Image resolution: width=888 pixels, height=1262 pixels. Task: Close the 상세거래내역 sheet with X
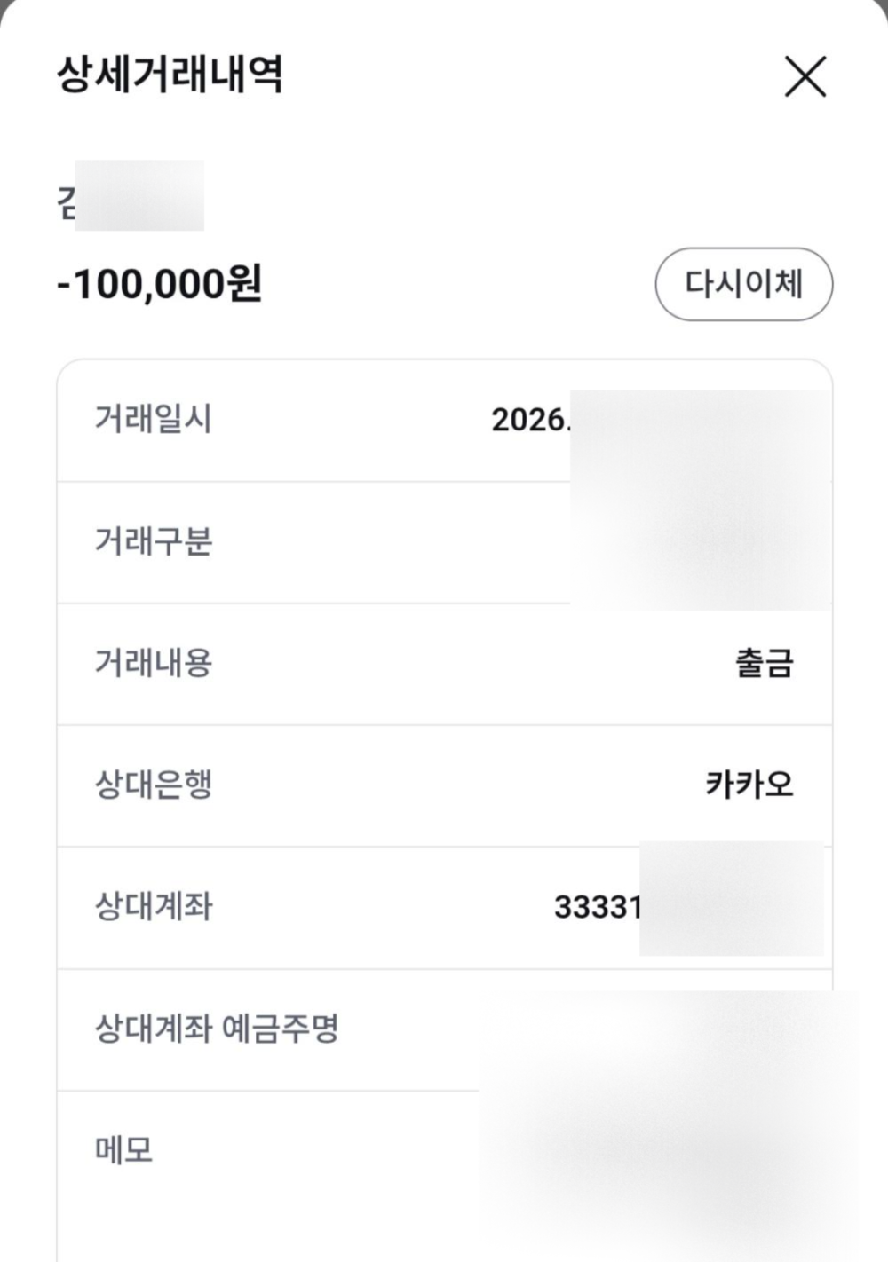pyautogui.click(x=805, y=75)
